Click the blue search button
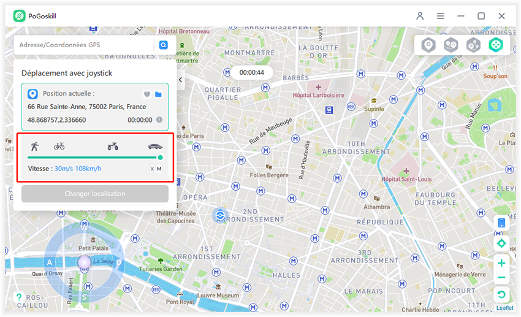 point(163,45)
